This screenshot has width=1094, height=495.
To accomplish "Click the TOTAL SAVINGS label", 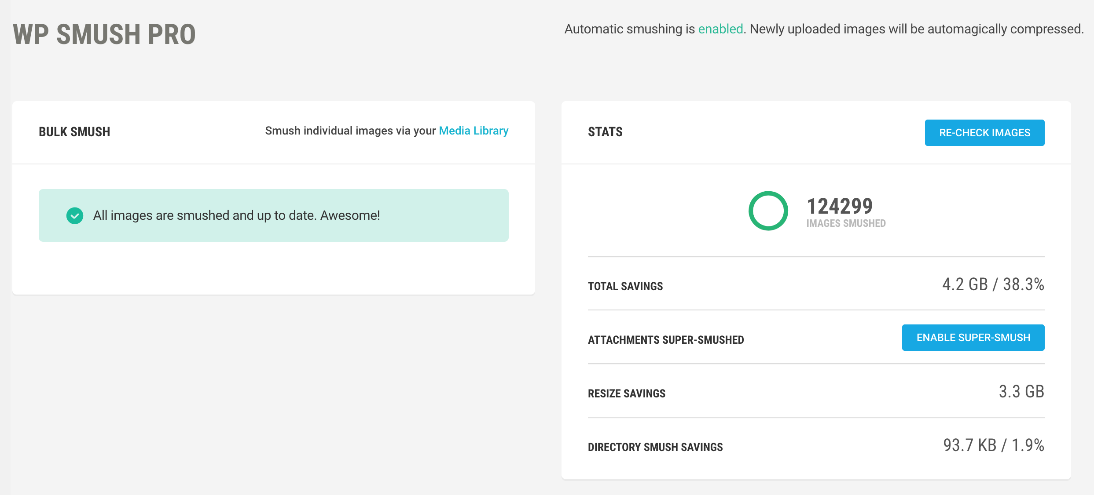I will (625, 286).
